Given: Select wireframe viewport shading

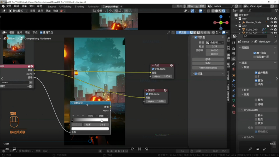Looking at the screenshot, I should [x=213, y=11].
